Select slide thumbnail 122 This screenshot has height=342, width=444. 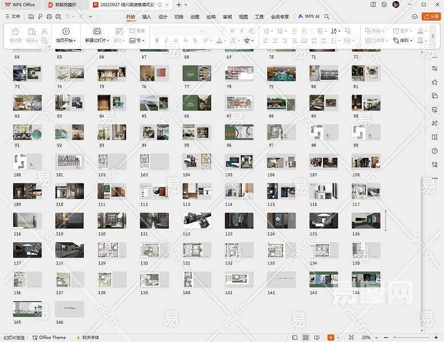196,221
